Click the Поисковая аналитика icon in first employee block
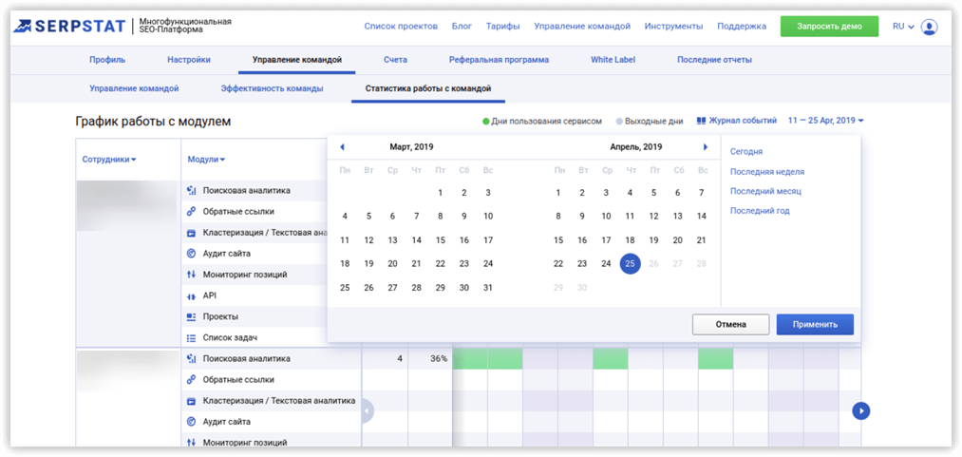This screenshot has height=457, width=962. point(191,190)
